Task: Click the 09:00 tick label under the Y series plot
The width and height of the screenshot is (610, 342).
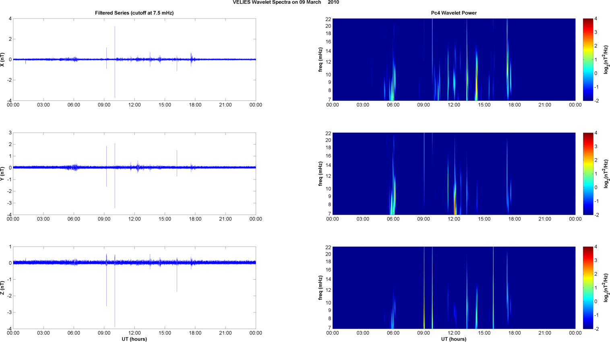Action: (104, 219)
